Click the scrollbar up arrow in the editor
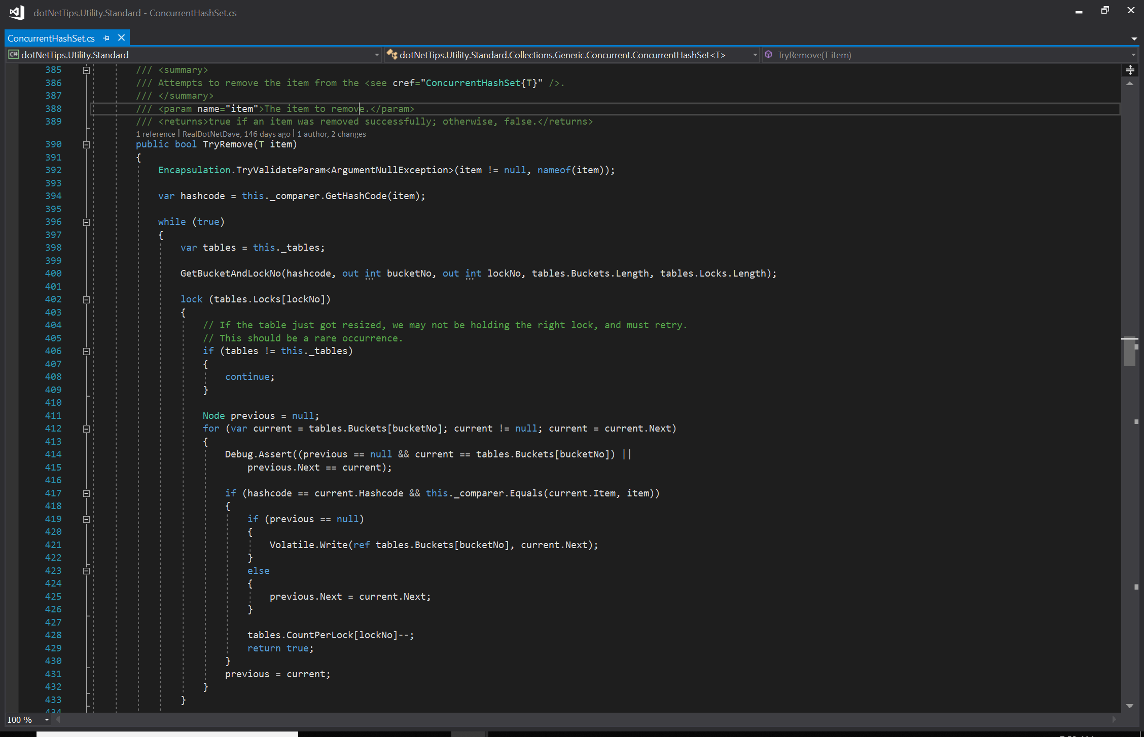Screen dimensions: 1144x737 (x=1130, y=83)
